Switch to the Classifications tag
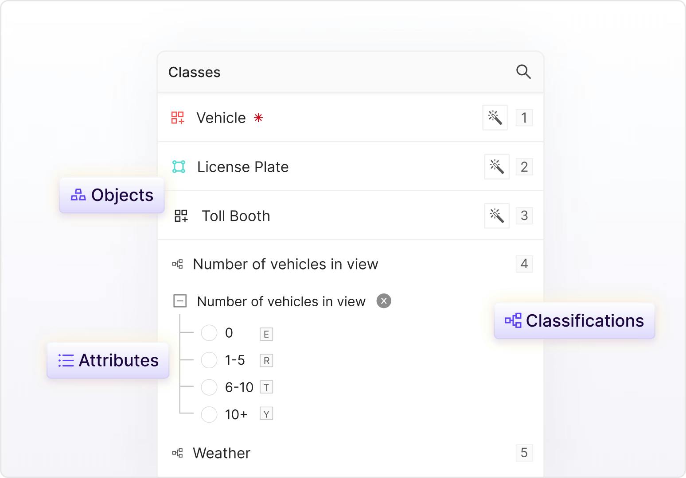The width and height of the screenshot is (686, 478). (574, 321)
